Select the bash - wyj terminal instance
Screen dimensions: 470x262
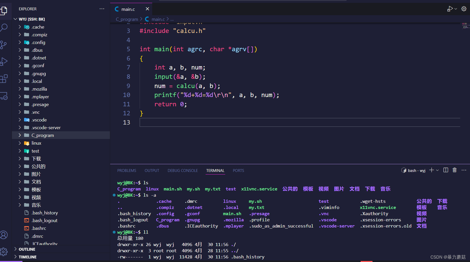pyautogui.click(x=413, y=170)
